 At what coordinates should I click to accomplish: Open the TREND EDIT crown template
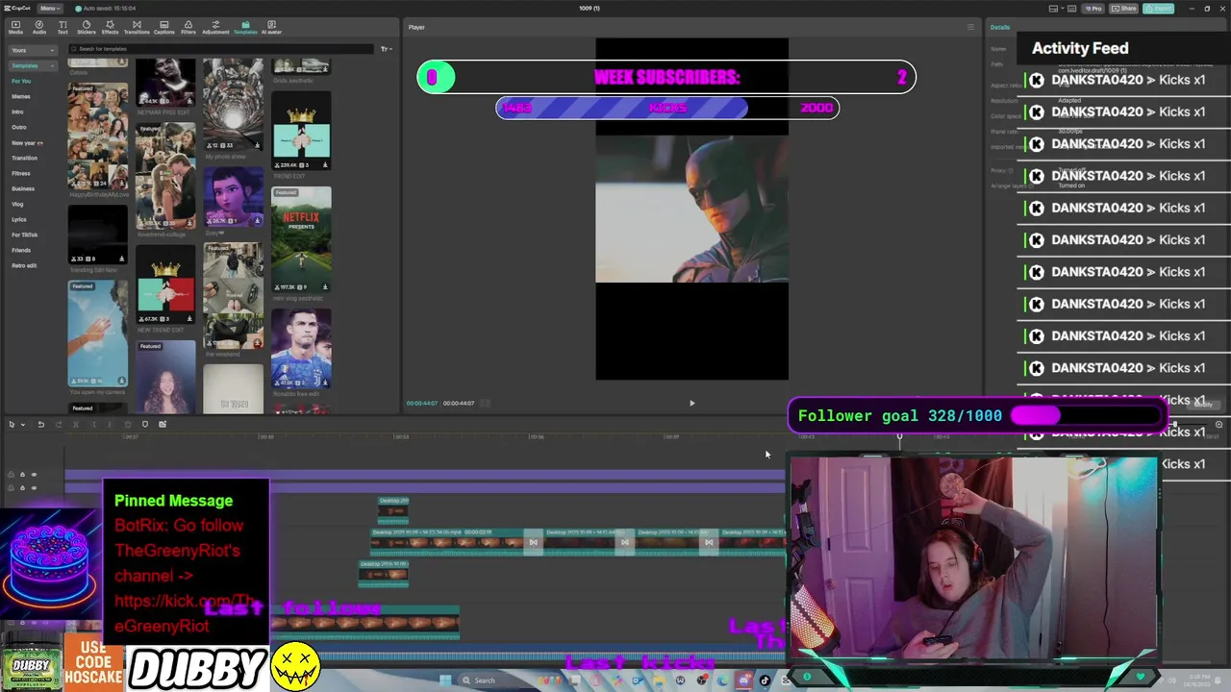pyautogui.click(x=301, y=132)
